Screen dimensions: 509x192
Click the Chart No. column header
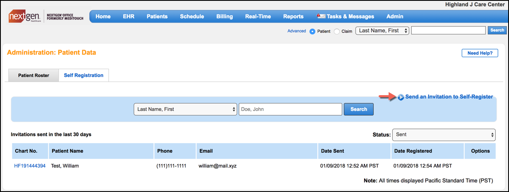click(30, 151)
